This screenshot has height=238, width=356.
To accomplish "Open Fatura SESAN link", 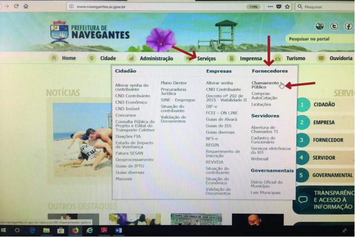I will pyautogui.click(x=129, y=153).
